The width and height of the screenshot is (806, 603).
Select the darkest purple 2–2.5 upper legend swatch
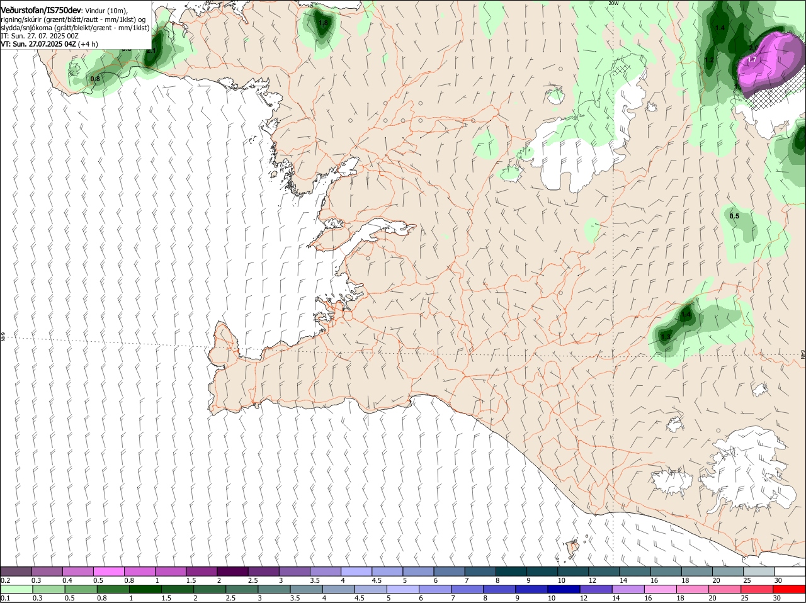point(232,572)
